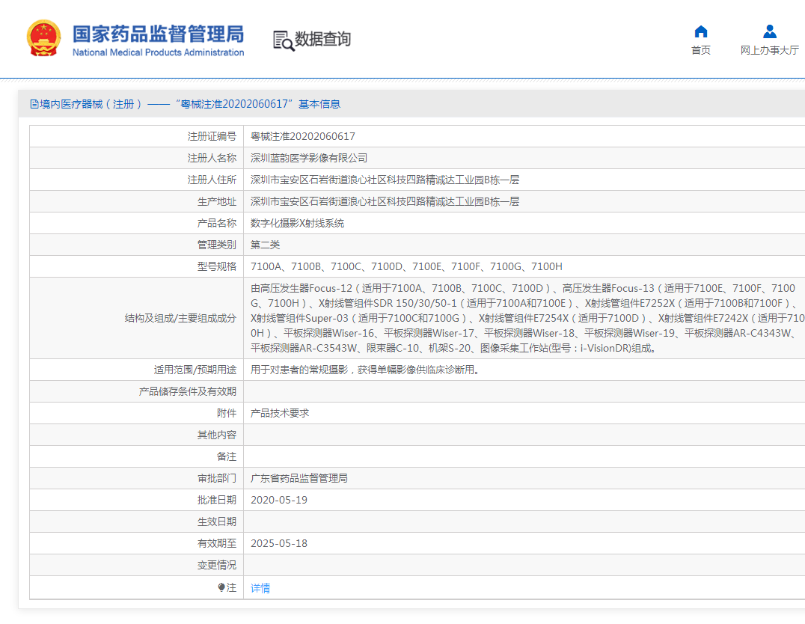
Task: Click the document icon before 境内医疗器械
Action: click(34, 104)
